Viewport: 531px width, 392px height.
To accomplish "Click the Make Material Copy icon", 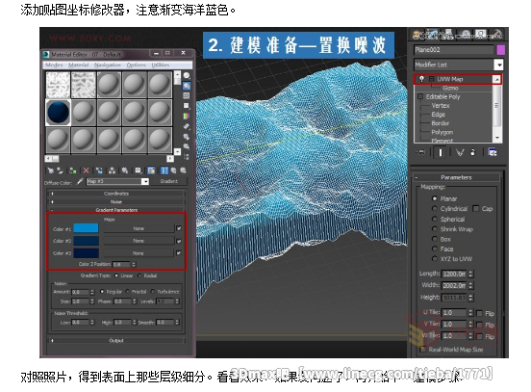I will [x=99, y=170].
